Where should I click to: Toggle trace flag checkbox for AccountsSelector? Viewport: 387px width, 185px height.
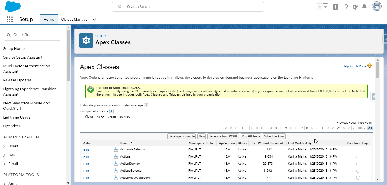click(x=358, y=149)
